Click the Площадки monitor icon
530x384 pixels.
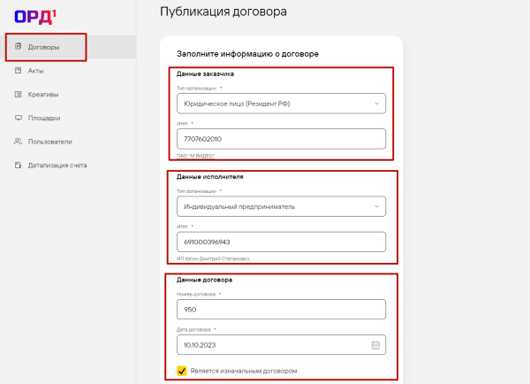(19, 118)
